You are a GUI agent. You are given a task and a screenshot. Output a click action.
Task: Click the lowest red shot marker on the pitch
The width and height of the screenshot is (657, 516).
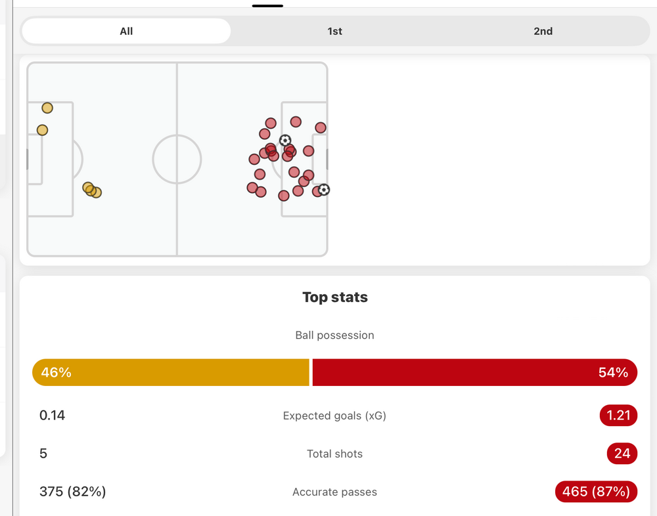[284, 196]
